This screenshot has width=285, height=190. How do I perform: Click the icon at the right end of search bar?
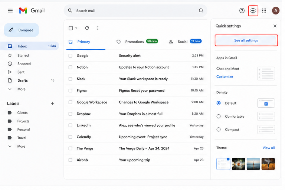(x=201, y=10)
